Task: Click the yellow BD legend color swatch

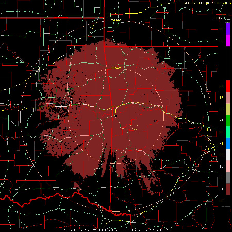Action: [228, 109]
